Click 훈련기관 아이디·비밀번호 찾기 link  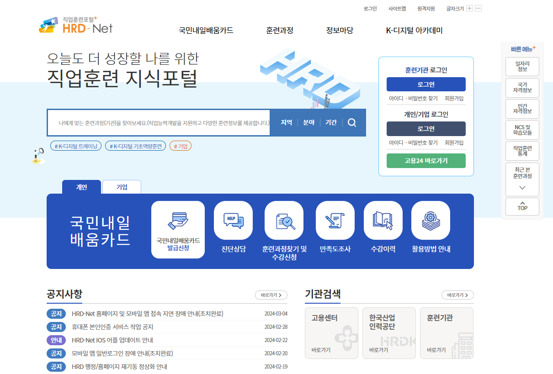413,99
